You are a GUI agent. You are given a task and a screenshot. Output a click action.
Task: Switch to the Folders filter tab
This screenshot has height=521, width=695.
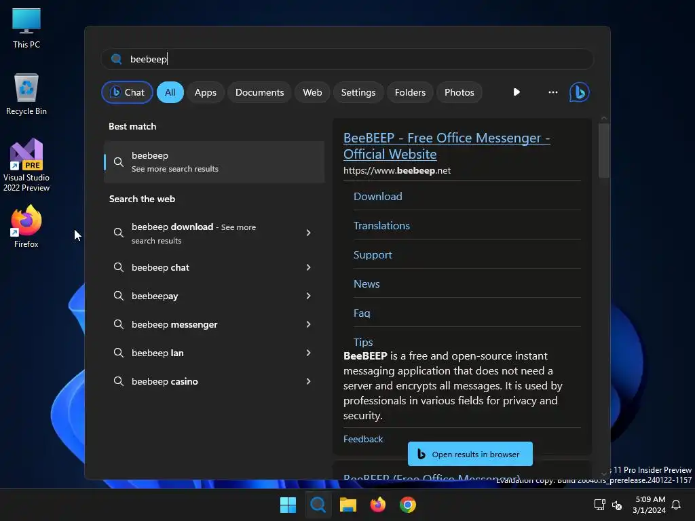(410, 92)
